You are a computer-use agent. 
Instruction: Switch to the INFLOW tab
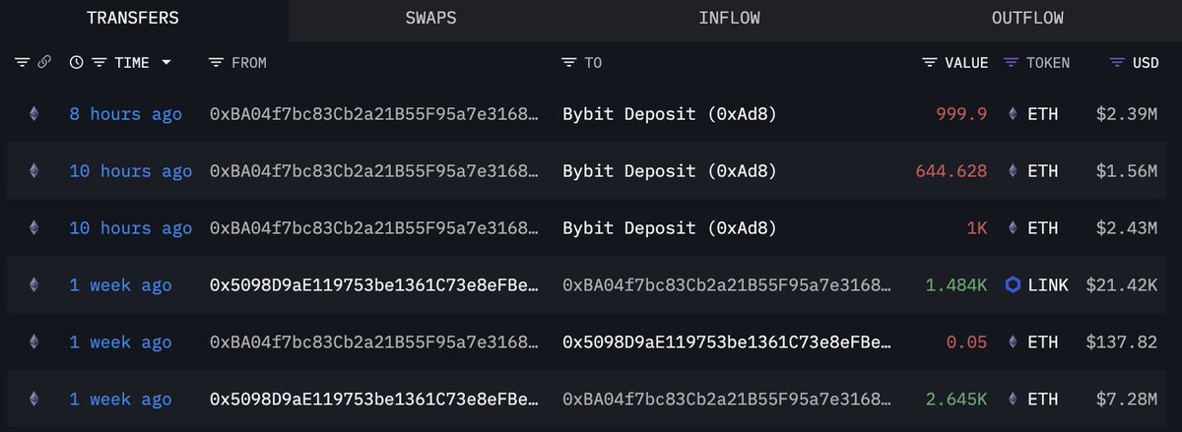tap(729, 19)
